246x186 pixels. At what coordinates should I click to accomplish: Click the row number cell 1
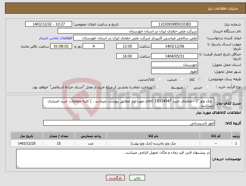(x=236, y=143)
